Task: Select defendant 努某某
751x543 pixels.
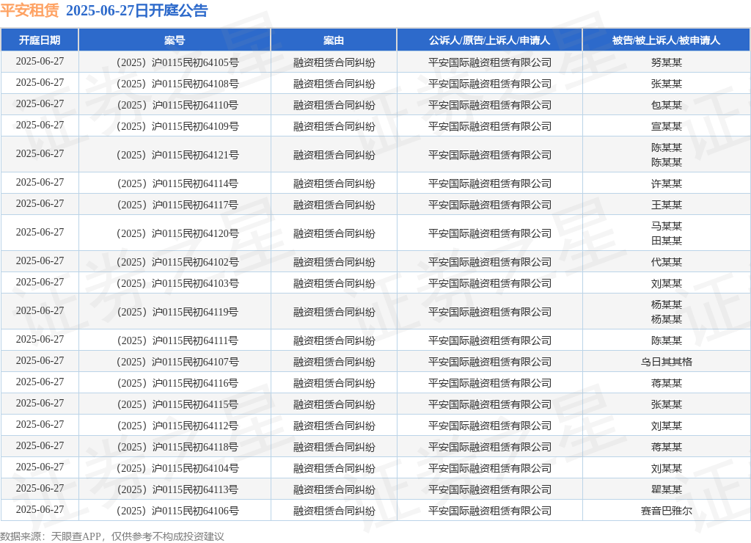Action: (x=666, y=62)
